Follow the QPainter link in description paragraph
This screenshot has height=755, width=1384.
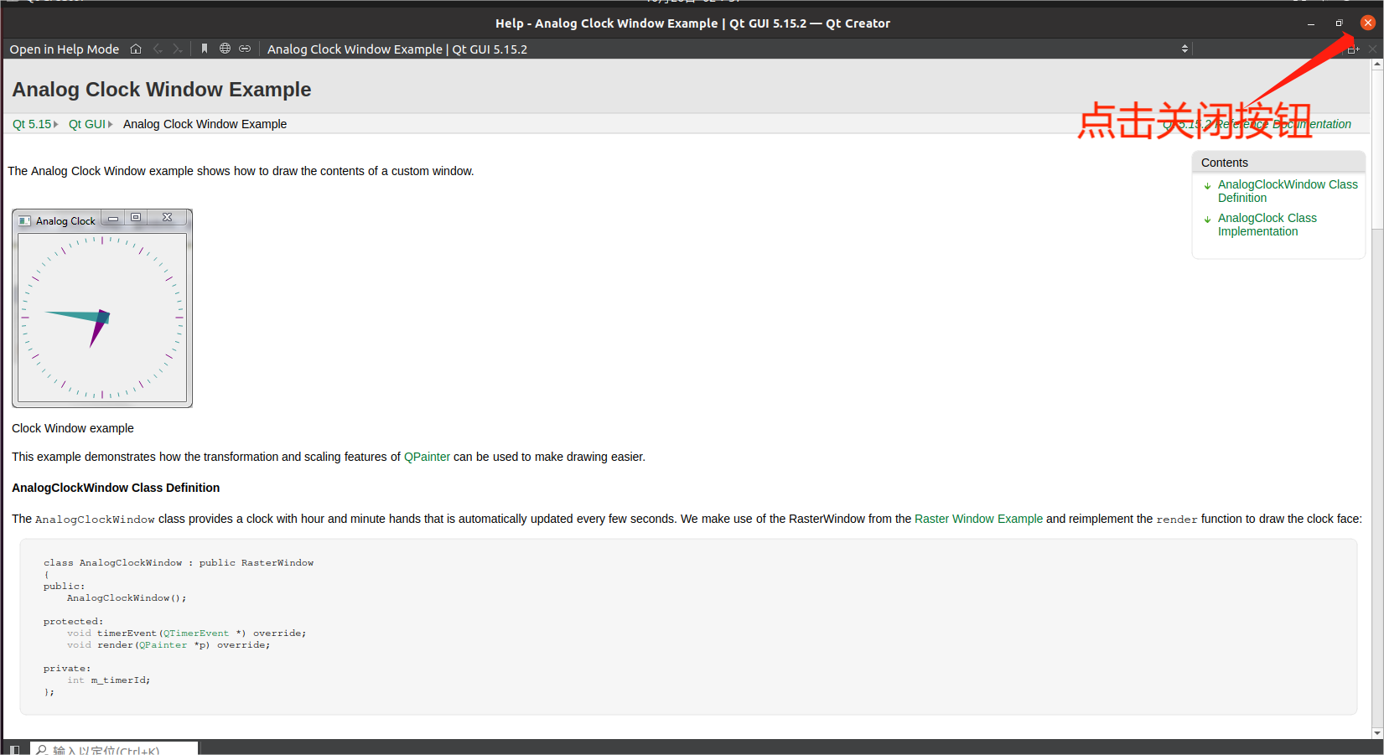pos(427,457)
